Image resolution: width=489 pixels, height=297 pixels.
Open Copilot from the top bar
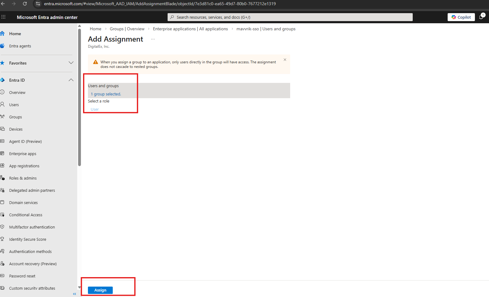coord(461,17)
